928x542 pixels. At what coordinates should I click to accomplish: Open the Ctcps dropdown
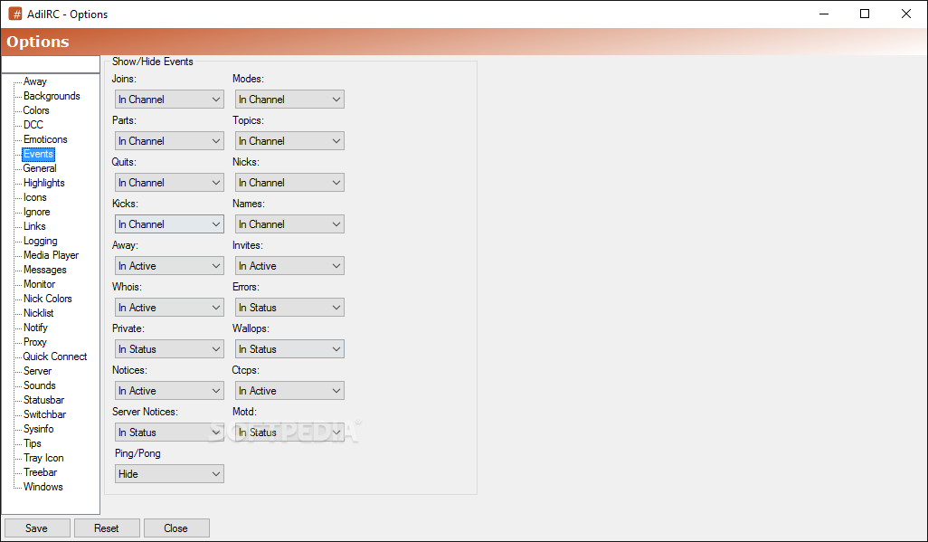pos(289,390)
